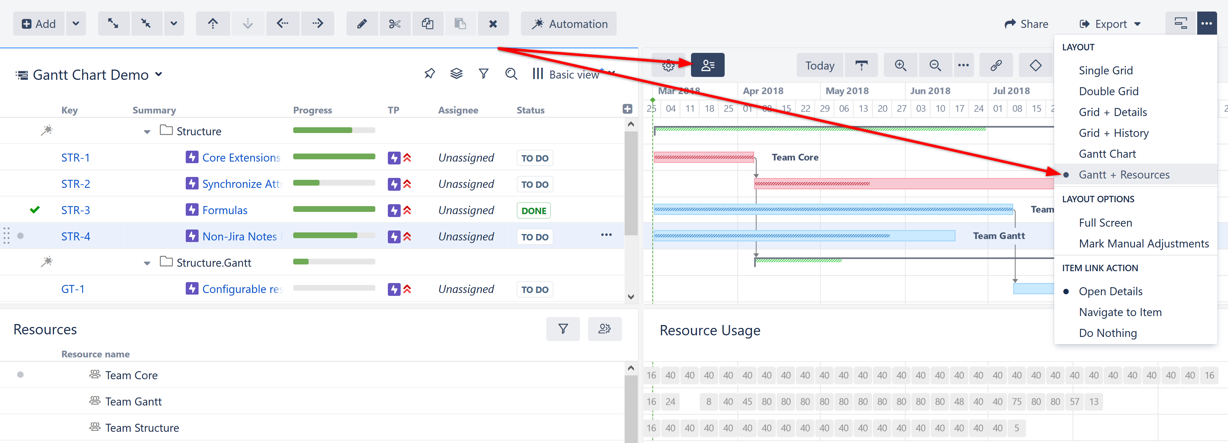Open the STR-4 issue key link
This screenshot has width=1228, height=443.
click(75, 236)
